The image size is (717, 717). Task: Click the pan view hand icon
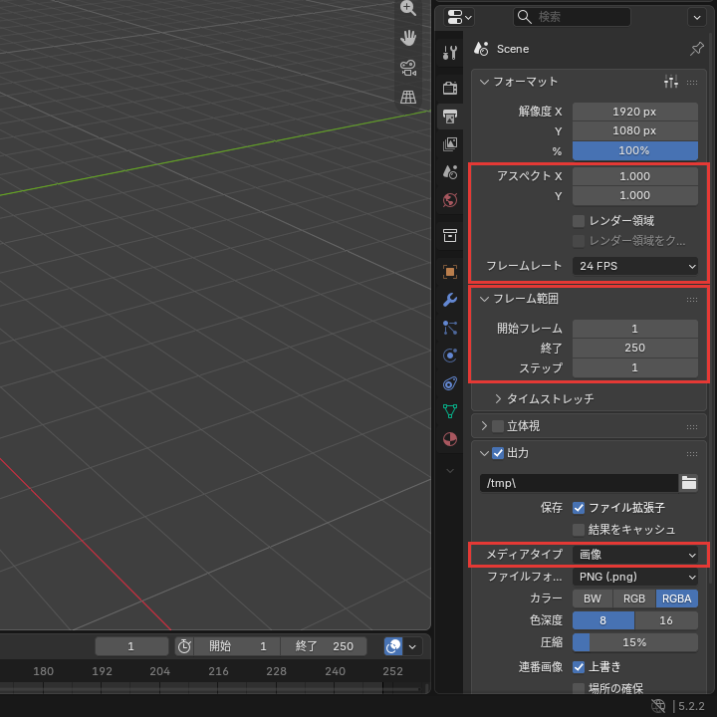click(x=408, y=38)
